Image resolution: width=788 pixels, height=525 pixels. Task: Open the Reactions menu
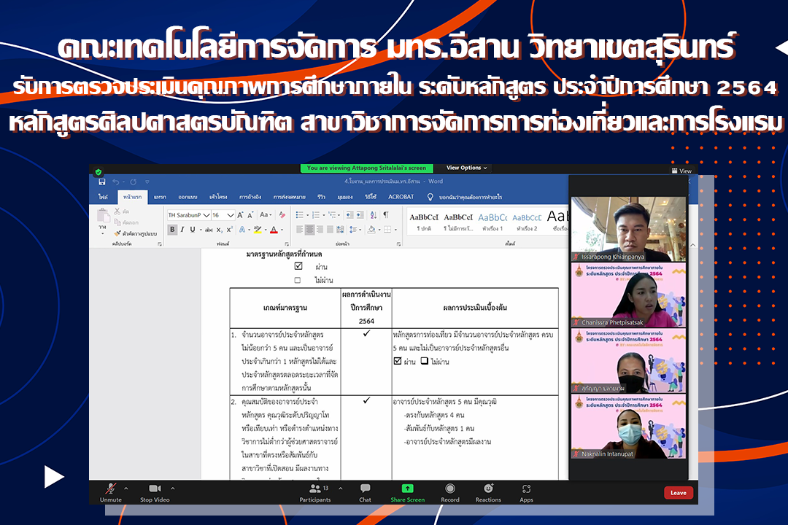pos(488,489)
